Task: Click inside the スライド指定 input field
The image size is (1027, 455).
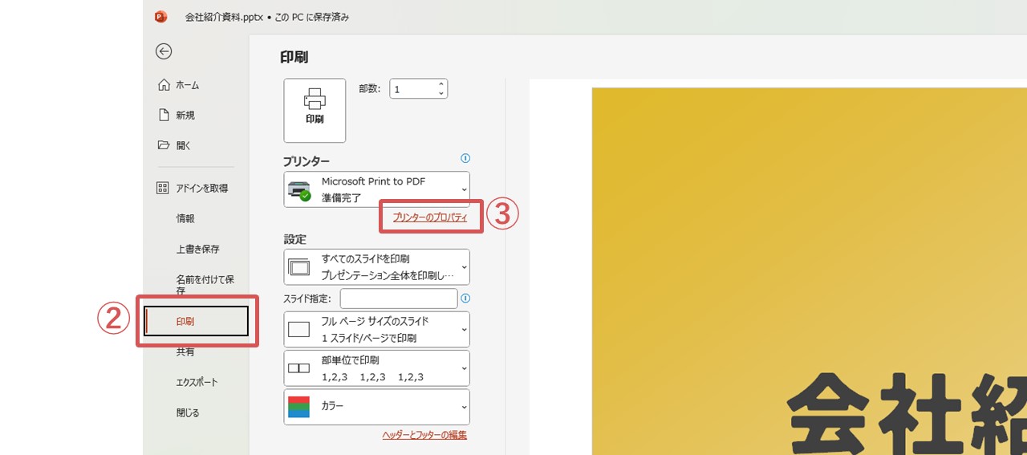Action: coord(398,299)
